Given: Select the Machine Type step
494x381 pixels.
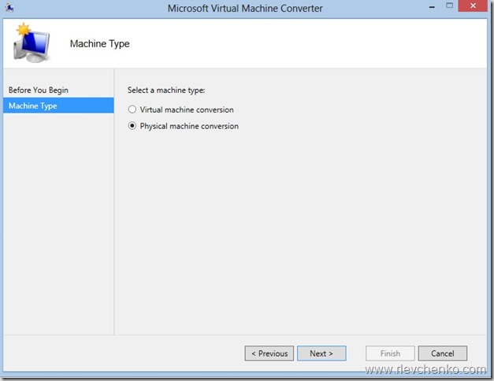Looking at the screenshot, I should 58,105.
